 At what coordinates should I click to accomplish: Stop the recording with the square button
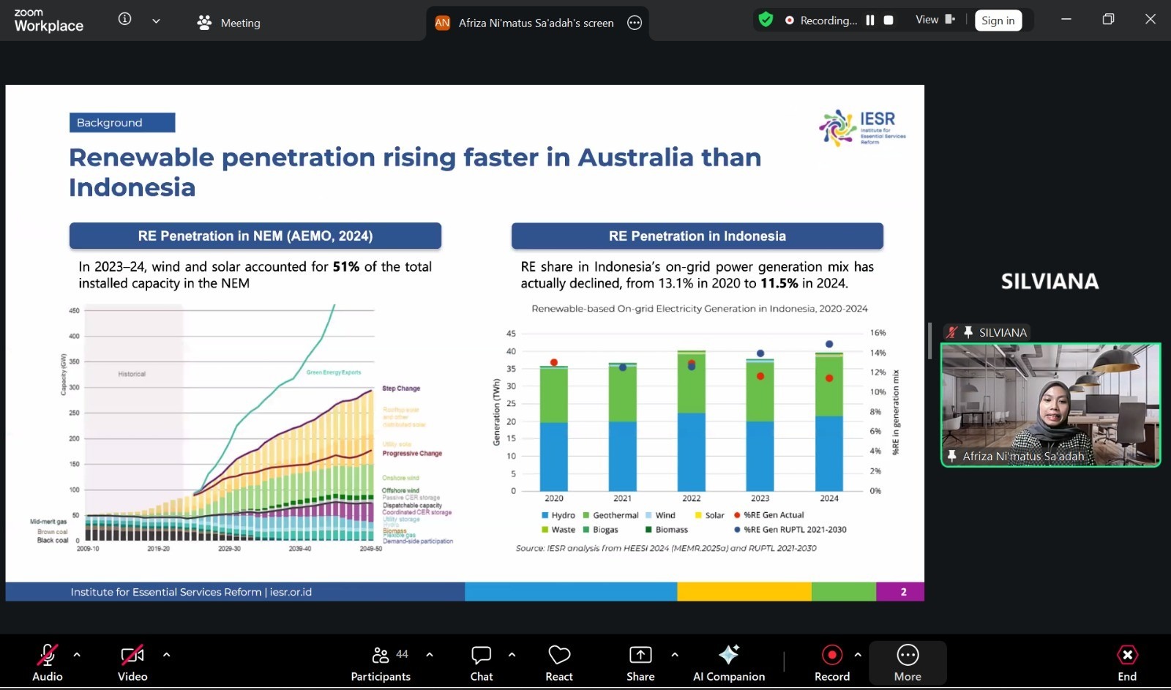point(888,20)
